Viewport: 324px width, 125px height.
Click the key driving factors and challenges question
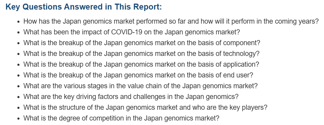(131, 97)
